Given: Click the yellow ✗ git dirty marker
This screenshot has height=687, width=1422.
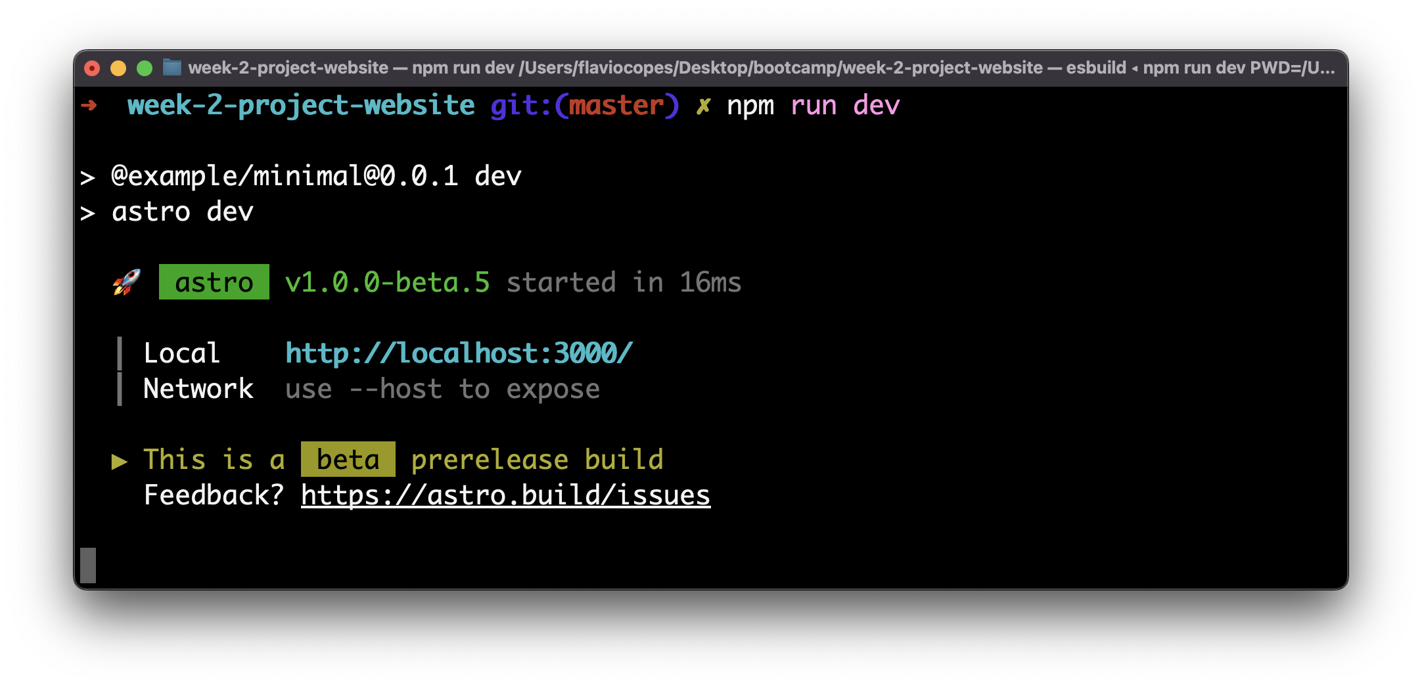Looking at the screenshot, I should click(703, 106).
